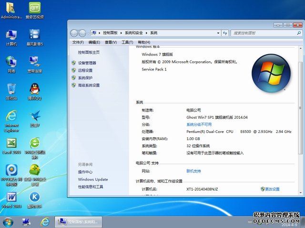Open 高级系统设置 from the sidebar

(x=89, y=85)
